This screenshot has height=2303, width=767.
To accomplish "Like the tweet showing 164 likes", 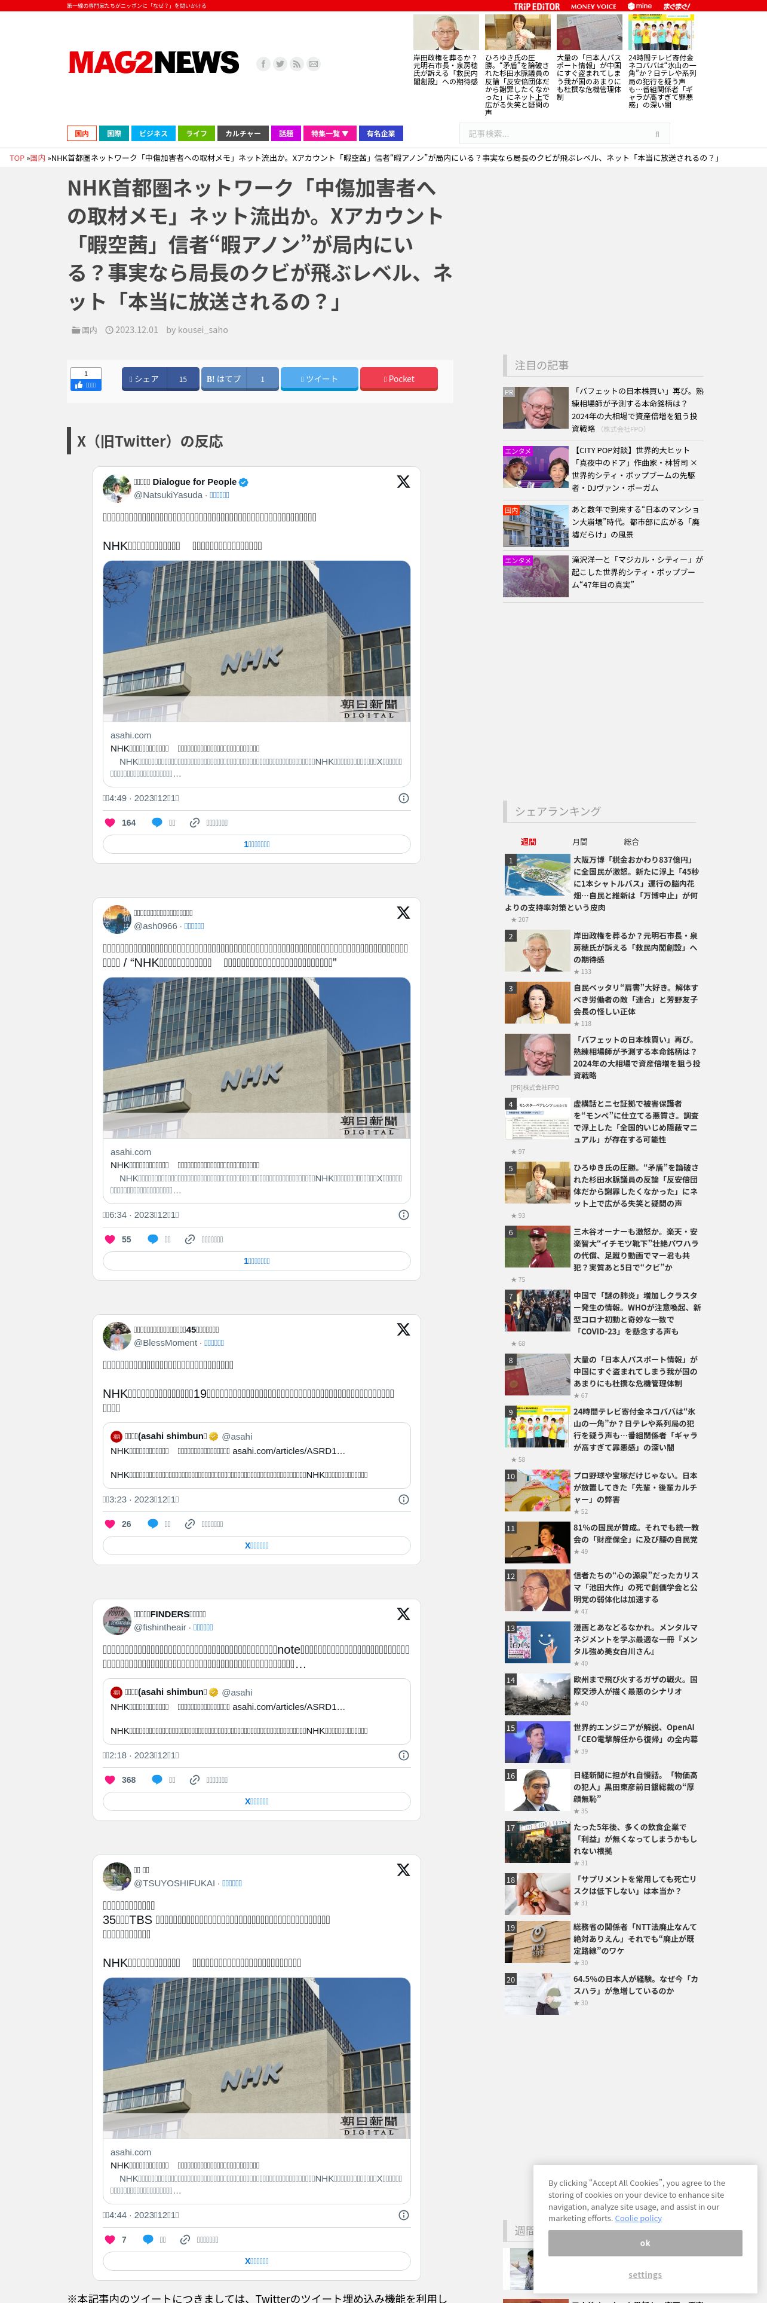I will coord(110,823).
